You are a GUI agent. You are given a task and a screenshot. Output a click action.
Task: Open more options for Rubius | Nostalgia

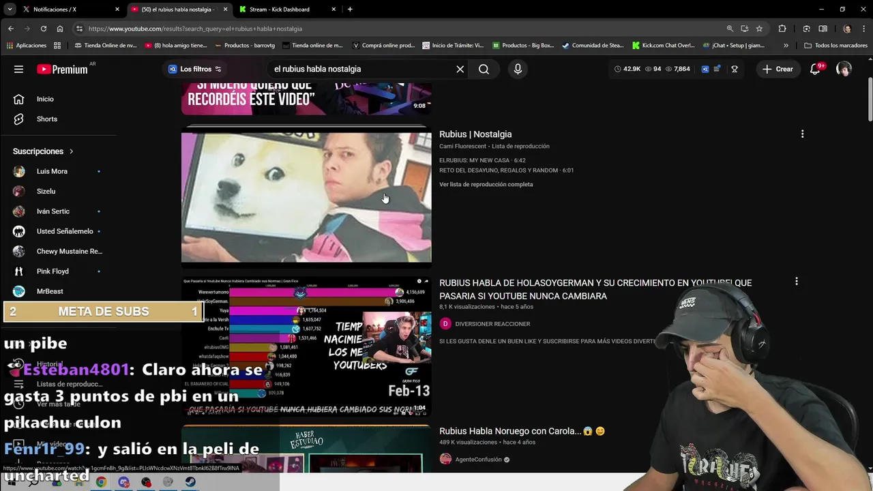tap(802, 134)
